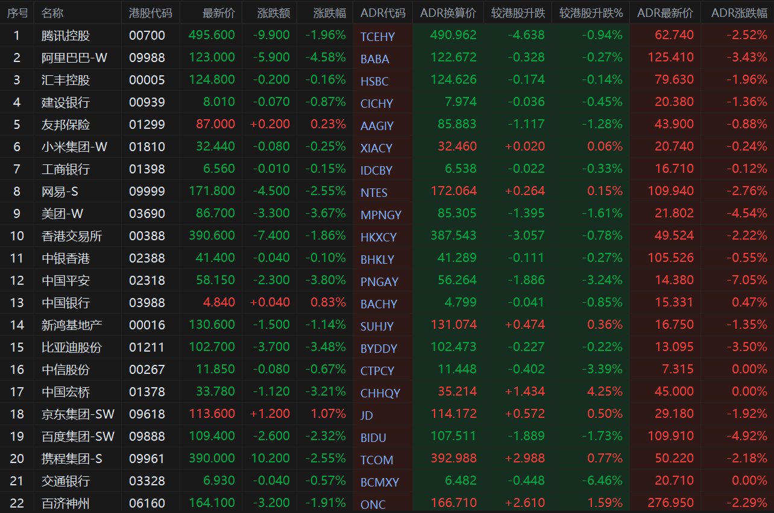Click the ADR涨跌幅 column header
This screenshot has height=513, width=774.
pos(739,13)
